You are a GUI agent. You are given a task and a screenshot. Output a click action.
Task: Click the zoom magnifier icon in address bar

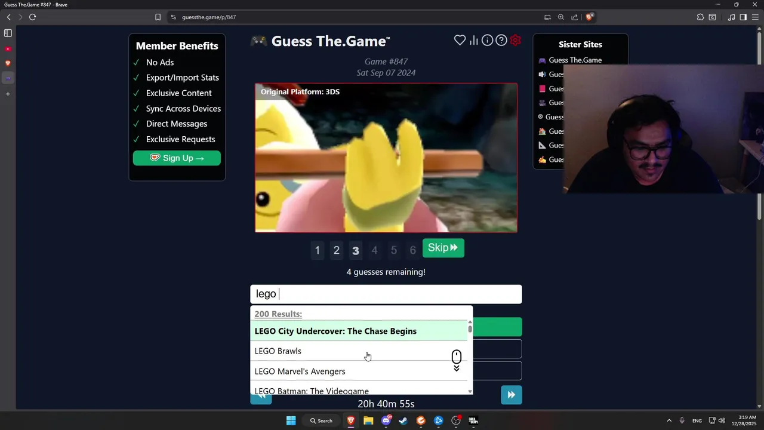(561, 17)
